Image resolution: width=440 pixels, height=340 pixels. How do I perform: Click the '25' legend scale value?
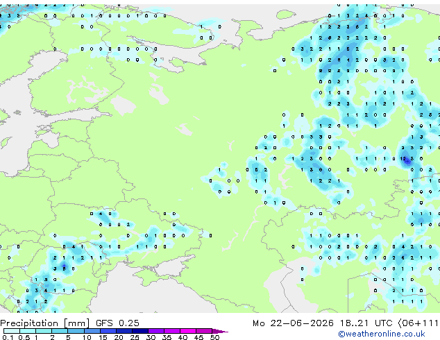coord(135,337)
